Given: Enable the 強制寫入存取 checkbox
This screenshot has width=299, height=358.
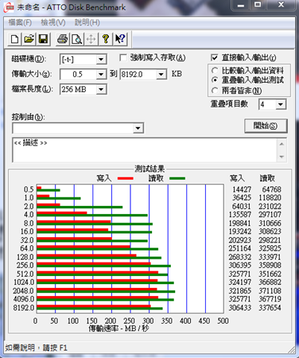Looking at the screenshot, I should click(123, 58).
